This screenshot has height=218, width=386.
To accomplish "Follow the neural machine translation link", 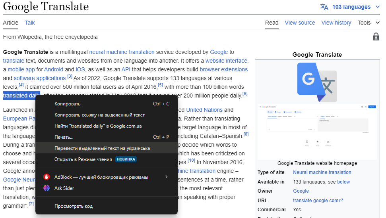I will 122,52.
